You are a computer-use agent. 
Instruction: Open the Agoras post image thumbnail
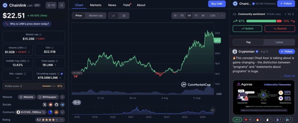point(264,97)
